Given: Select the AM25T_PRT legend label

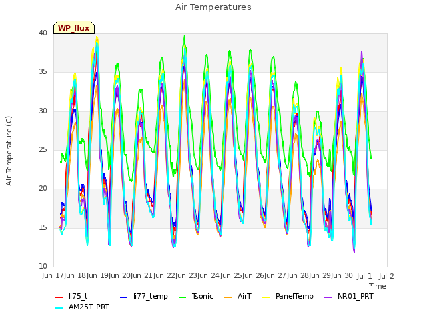Looking at the screenshot, I should 89,307.
